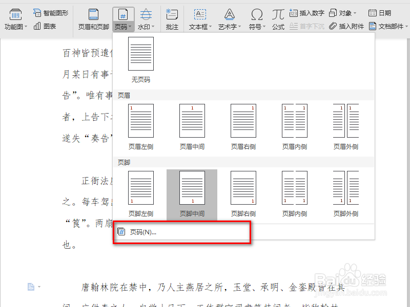Choose 页脚外侧 outer footer page number
Viewport: 410px width, 307px height.
(x=345, y=190)
